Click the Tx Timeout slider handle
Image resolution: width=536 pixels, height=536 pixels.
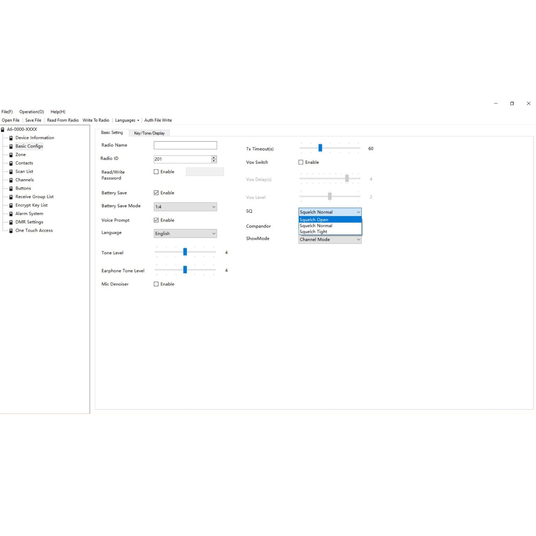(320, 148)
